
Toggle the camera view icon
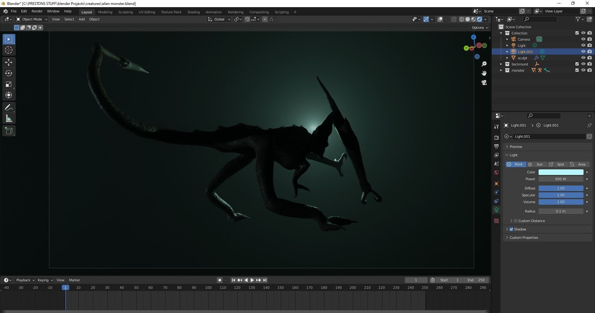click(x=484, y=83)
